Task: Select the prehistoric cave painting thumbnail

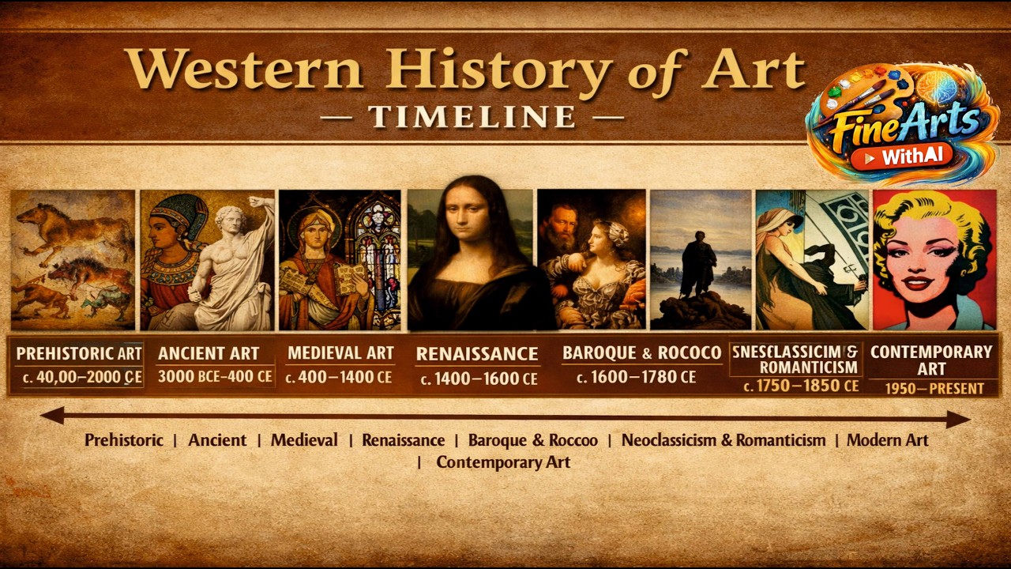Action: (x=73, y=260)
